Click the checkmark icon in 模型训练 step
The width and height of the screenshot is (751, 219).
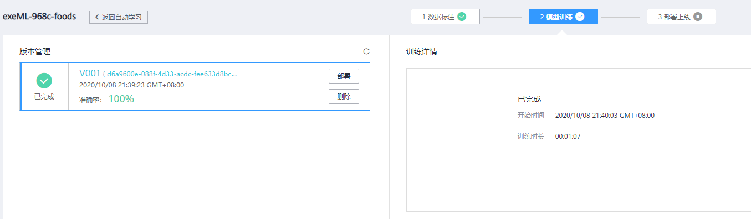580,17
